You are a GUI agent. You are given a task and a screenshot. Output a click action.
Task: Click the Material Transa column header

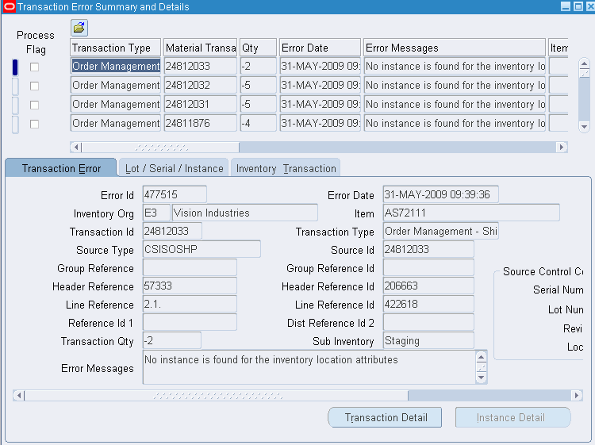point(201,48)
